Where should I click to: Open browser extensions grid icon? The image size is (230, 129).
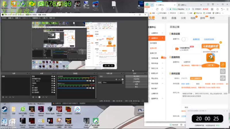(212, 9)
